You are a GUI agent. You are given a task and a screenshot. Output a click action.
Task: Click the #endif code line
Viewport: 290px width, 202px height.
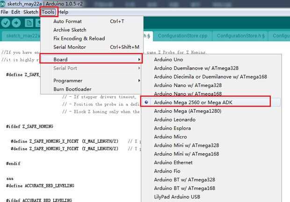13,164
